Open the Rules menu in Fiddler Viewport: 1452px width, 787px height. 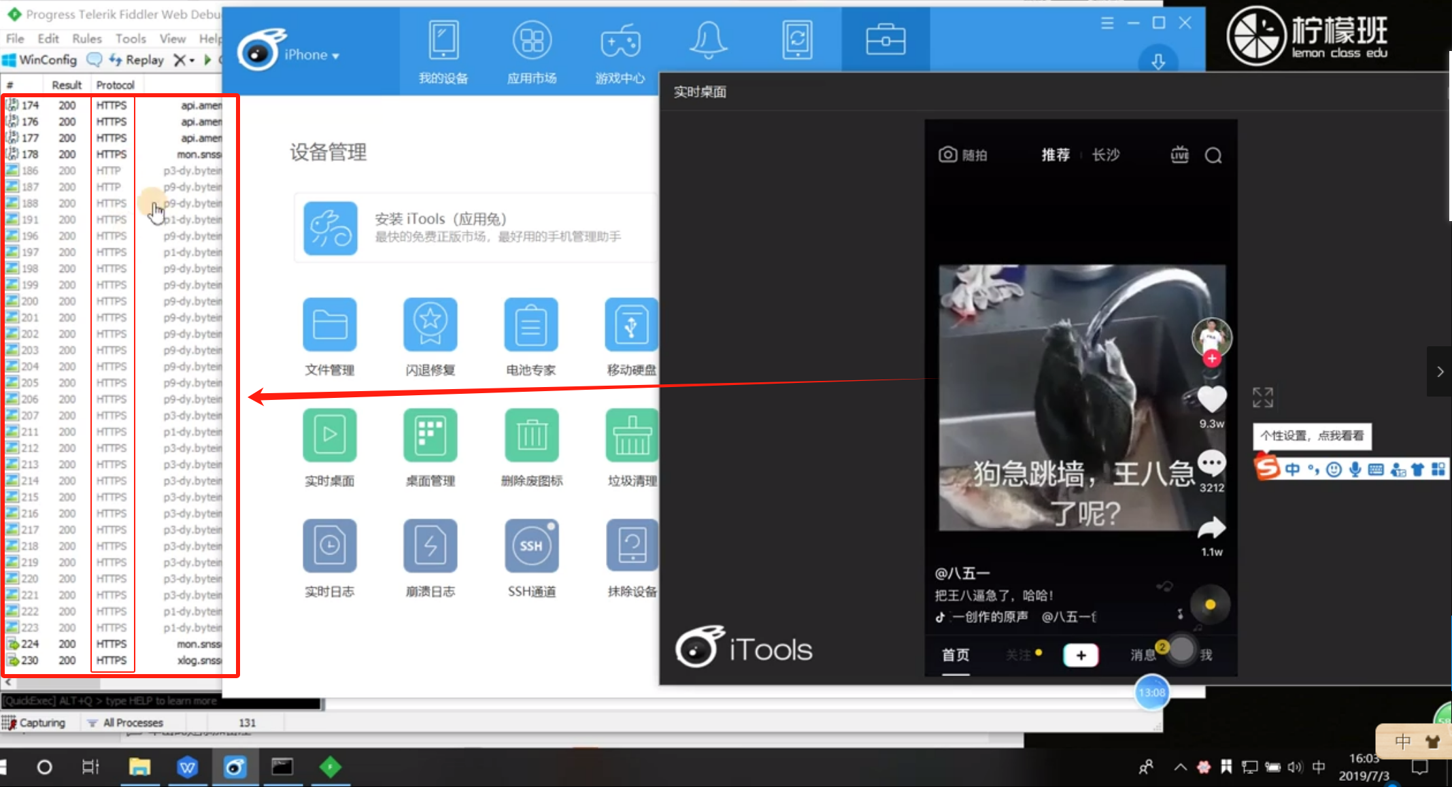click(86, 39)
